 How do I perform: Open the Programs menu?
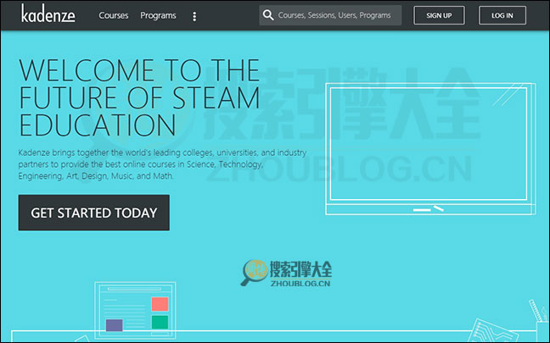pos(158,16)
